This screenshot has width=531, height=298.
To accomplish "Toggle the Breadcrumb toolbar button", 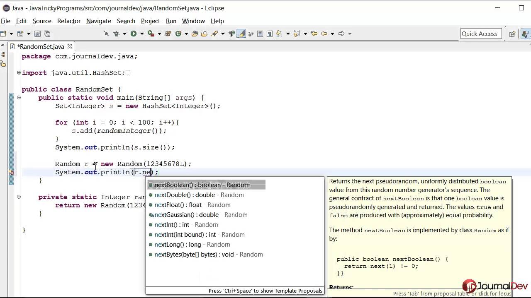I will (231, 34).
